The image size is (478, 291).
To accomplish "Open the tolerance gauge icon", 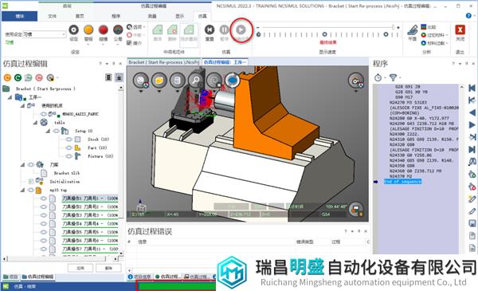I will 118,29.
